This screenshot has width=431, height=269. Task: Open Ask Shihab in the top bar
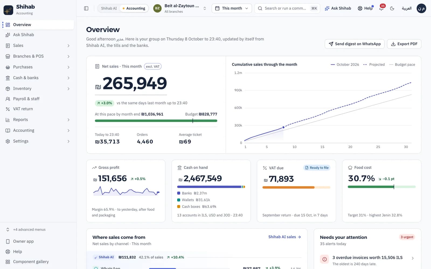338,8
